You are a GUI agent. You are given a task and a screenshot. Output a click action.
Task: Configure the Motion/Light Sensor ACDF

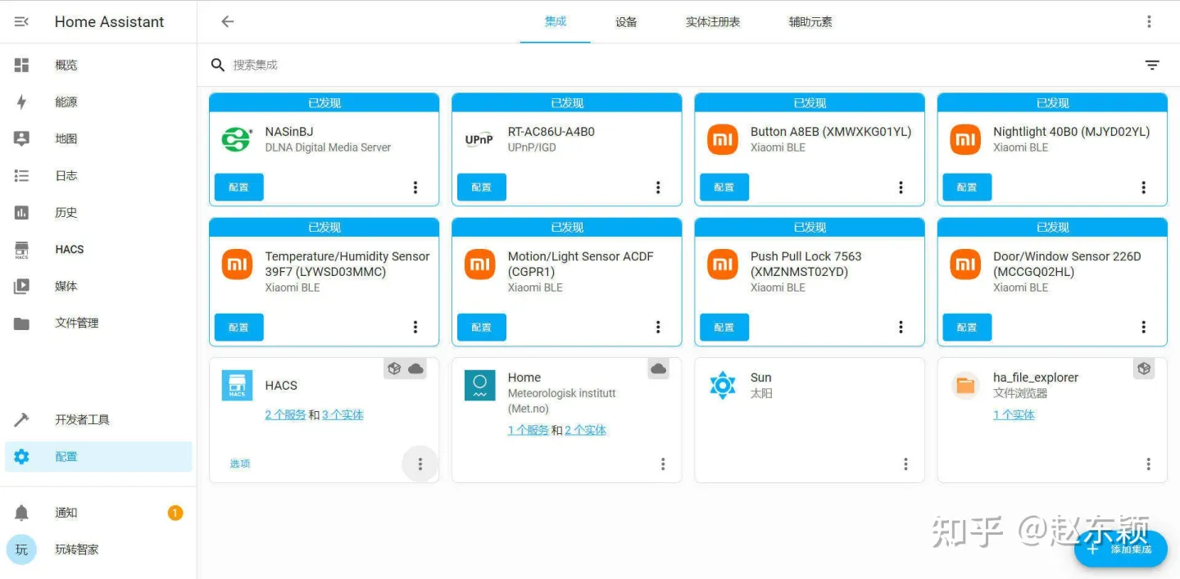tap(482, 327)
